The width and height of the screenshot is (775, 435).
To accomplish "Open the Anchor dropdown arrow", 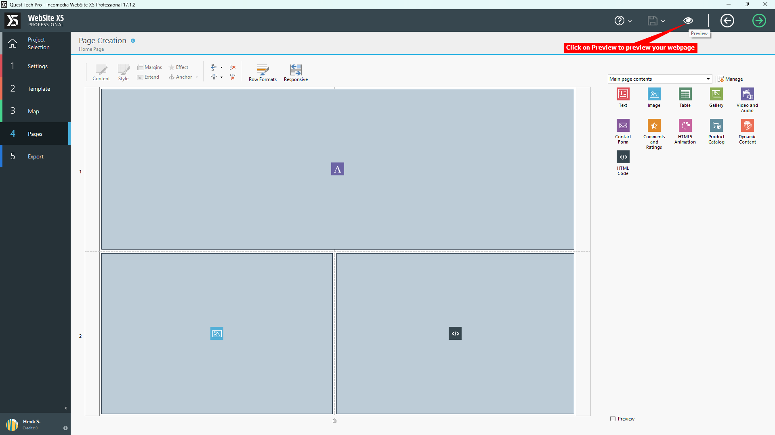I will pos(197,77).
